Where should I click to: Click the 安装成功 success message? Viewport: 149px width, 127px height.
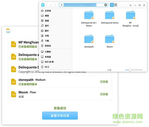click(60, 108)
